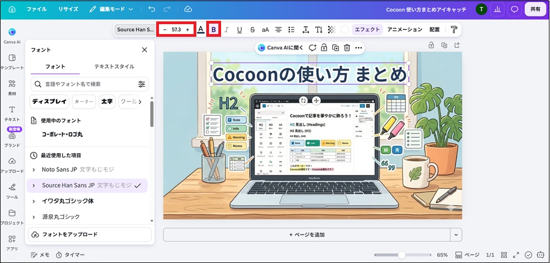Close the フォント panel
This screenshot has height=263, width=550.
tap(145, 50)
